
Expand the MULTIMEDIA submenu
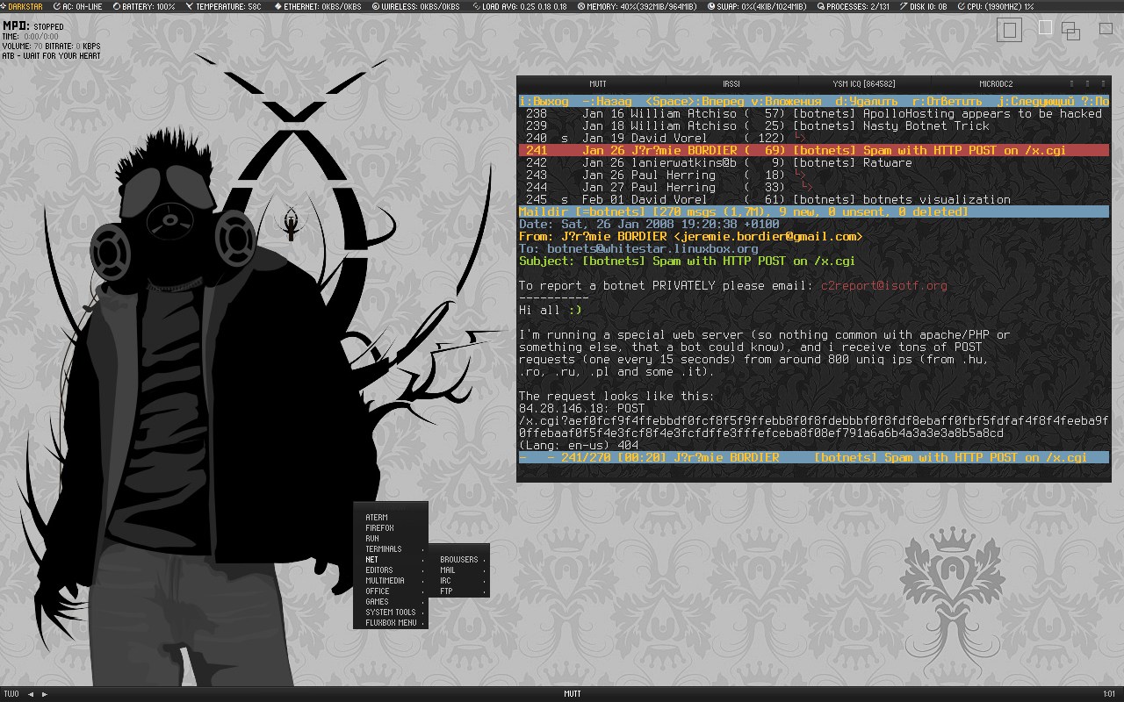392,581
